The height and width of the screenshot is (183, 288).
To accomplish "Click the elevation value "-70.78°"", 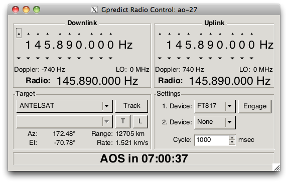I will (x=65, y=142).
